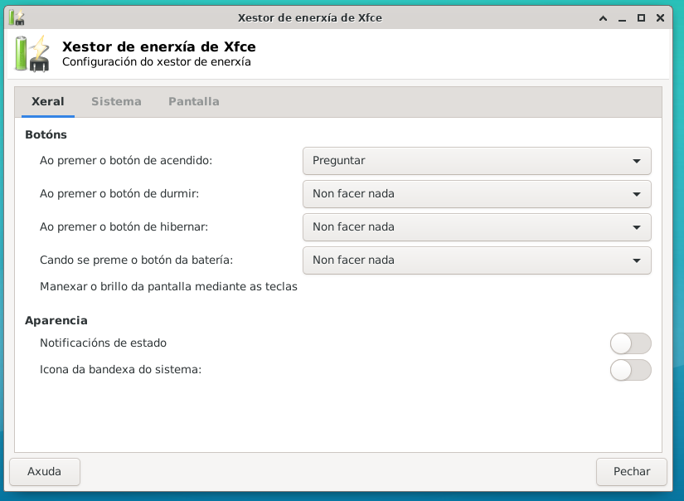This screenshot has height=501, width=684.
Task: Click the battery and plug header icon
Action: tap(32, 54)
